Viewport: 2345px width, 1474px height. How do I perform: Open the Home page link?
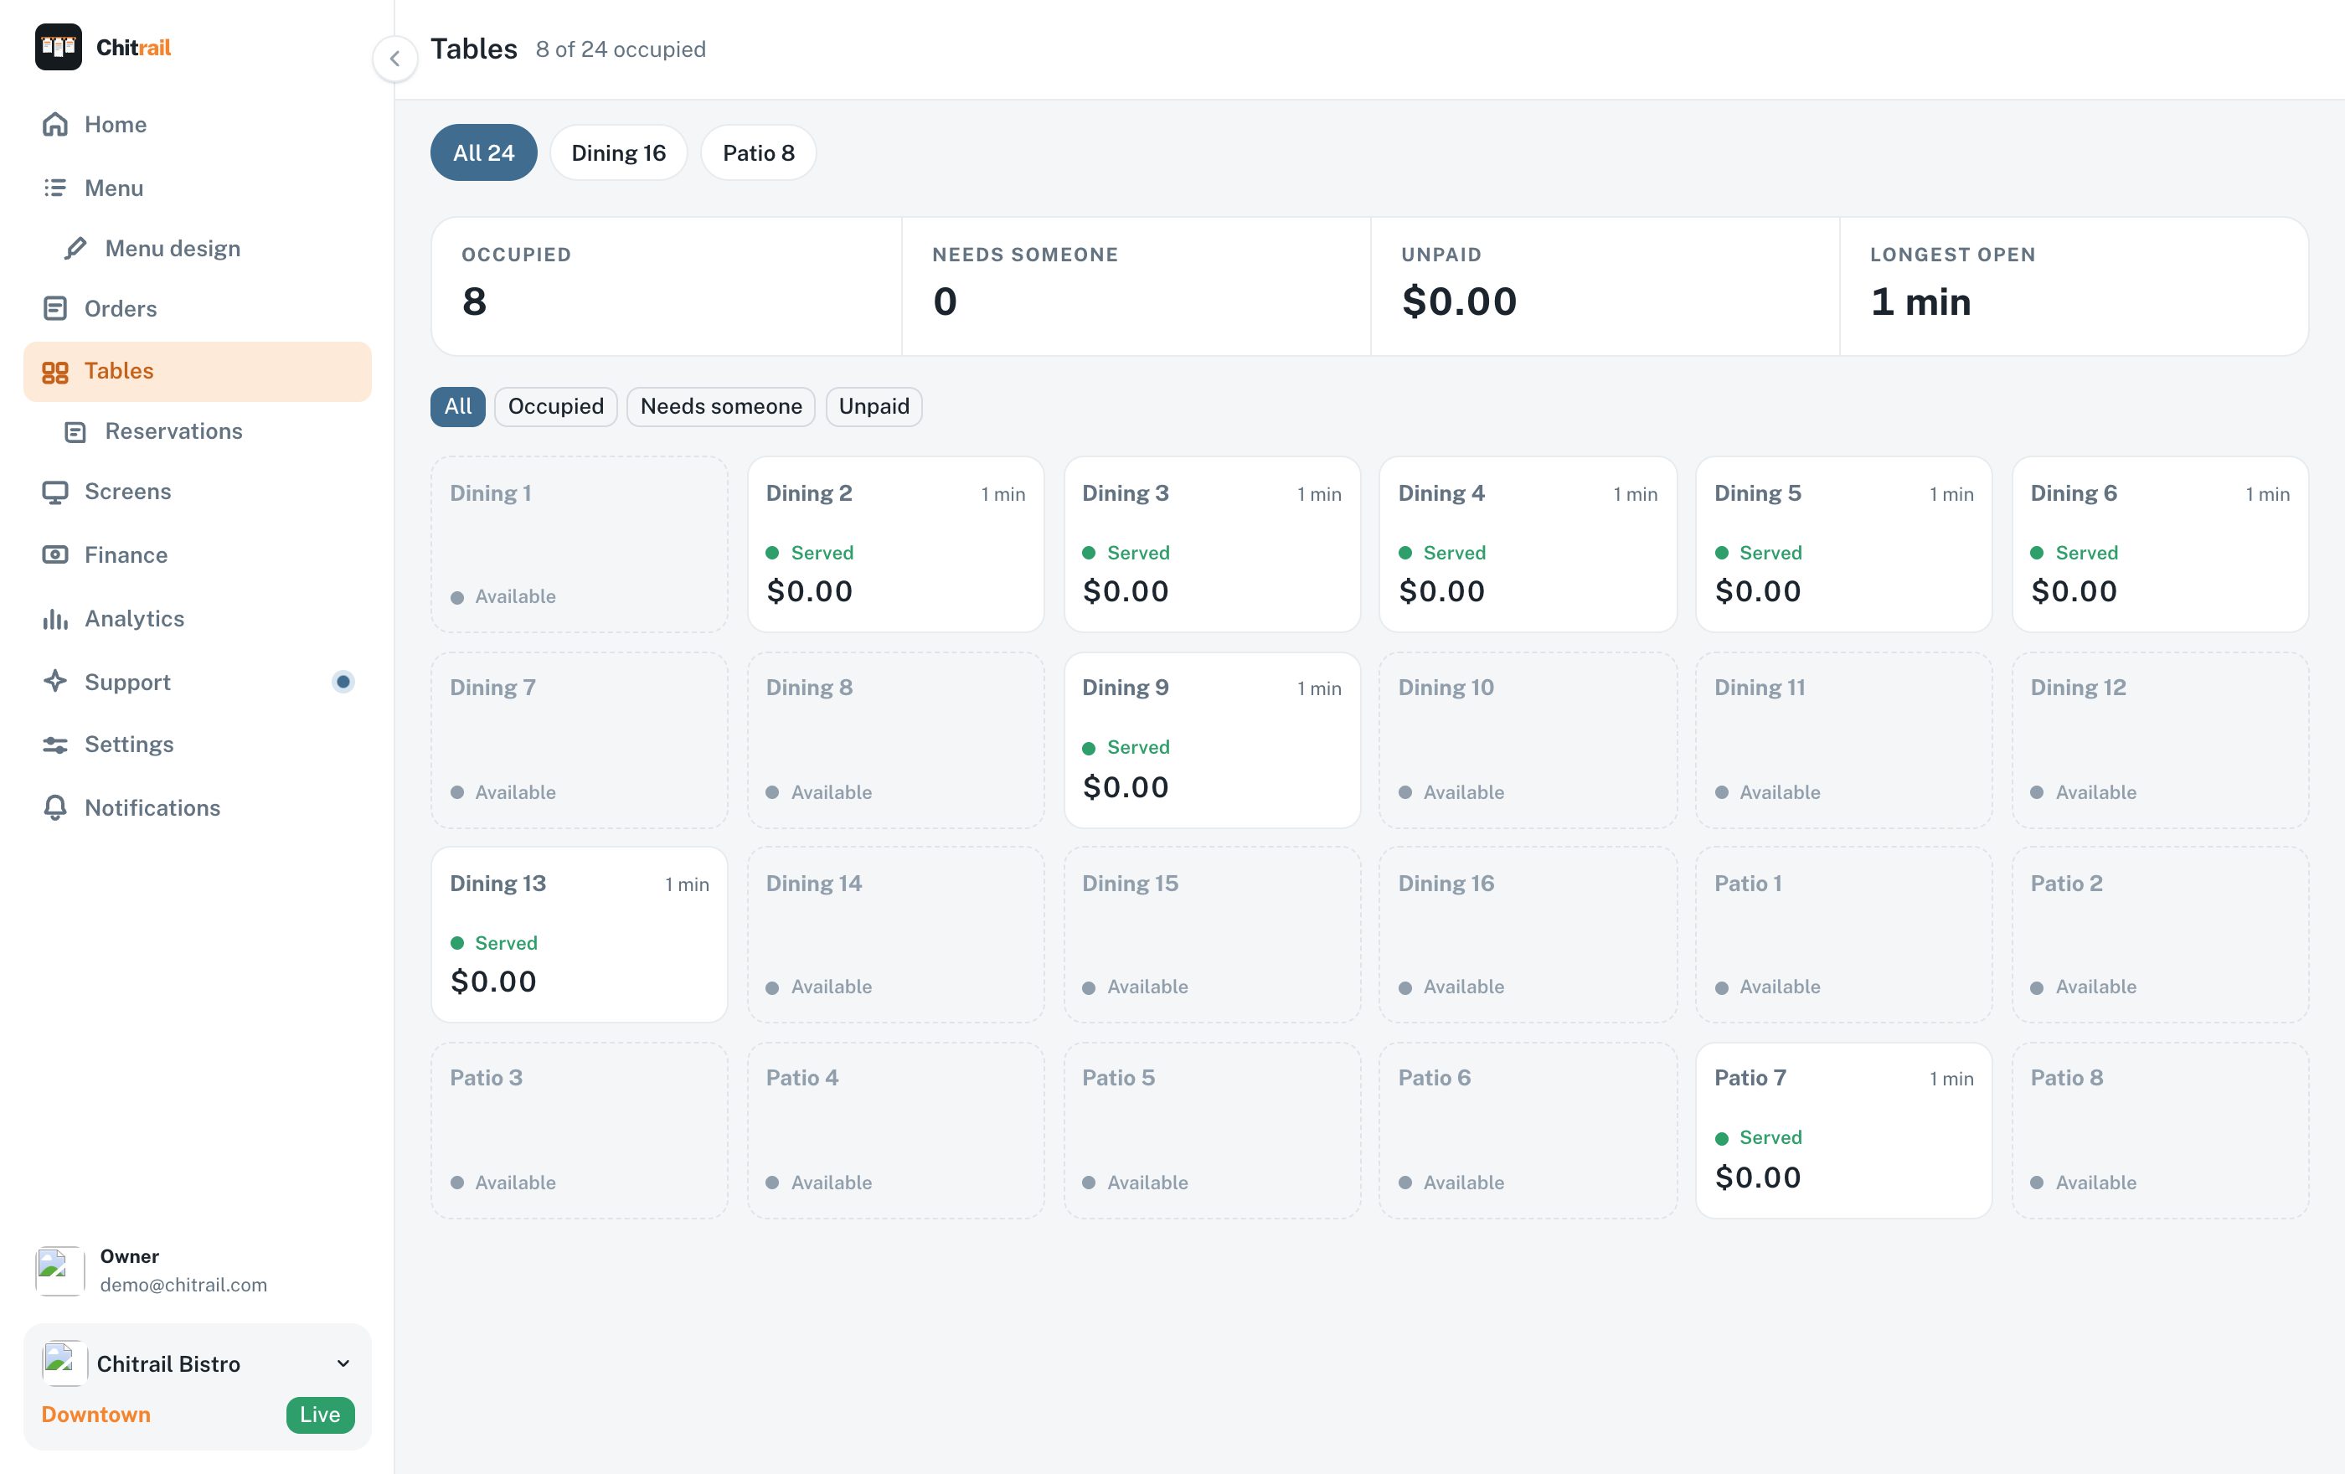tap(198, 125)
